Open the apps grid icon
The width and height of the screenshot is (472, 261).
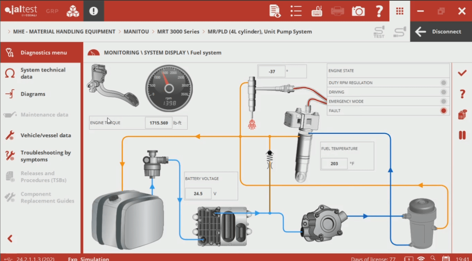point(400,11)
